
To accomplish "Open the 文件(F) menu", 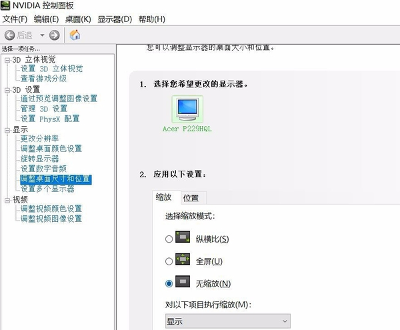I will pos(15,19).
